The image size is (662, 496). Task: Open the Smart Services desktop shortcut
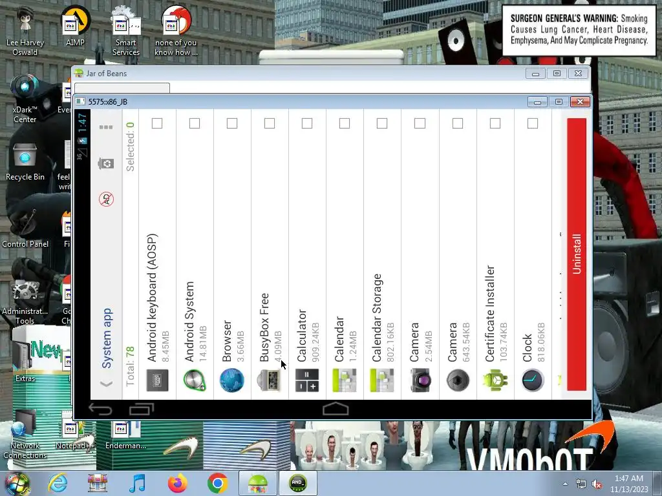126,31
